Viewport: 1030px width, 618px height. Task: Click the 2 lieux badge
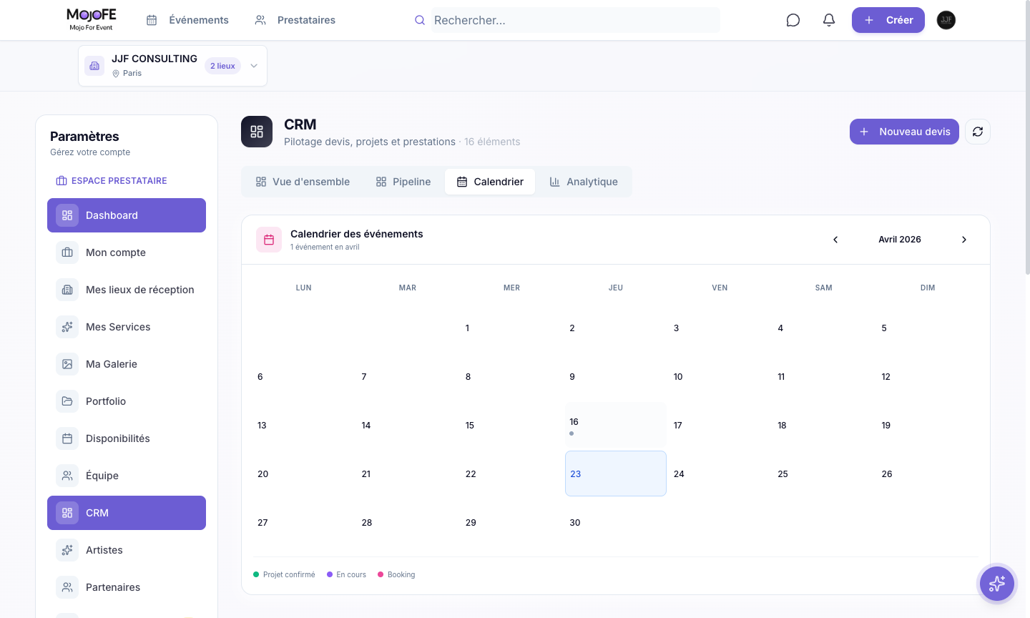pos(222,66)
